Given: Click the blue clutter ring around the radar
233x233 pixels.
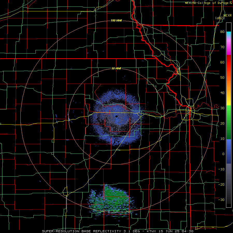Looking at the screenshot, I should tap(116, 117).
